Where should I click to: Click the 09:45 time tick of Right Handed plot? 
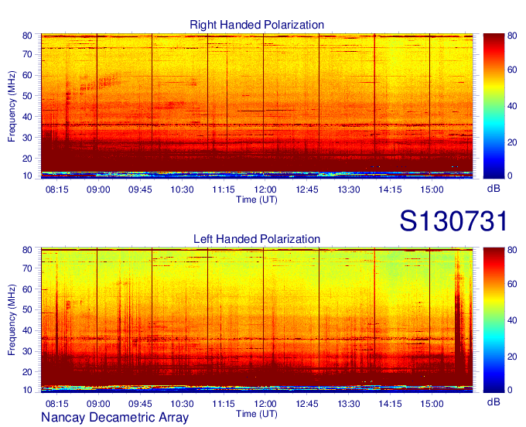140,190
